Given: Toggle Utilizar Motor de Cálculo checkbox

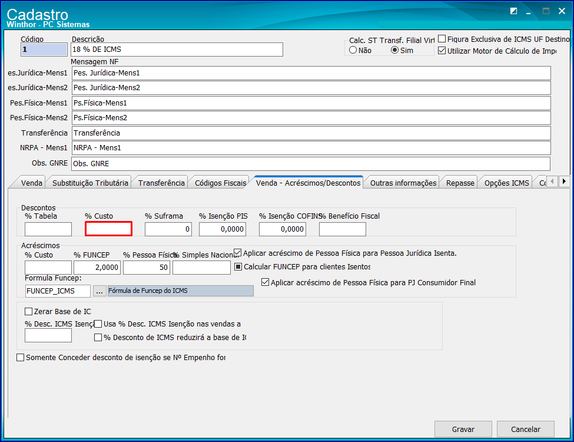Looking at the screenshot, I should [442, 51].
